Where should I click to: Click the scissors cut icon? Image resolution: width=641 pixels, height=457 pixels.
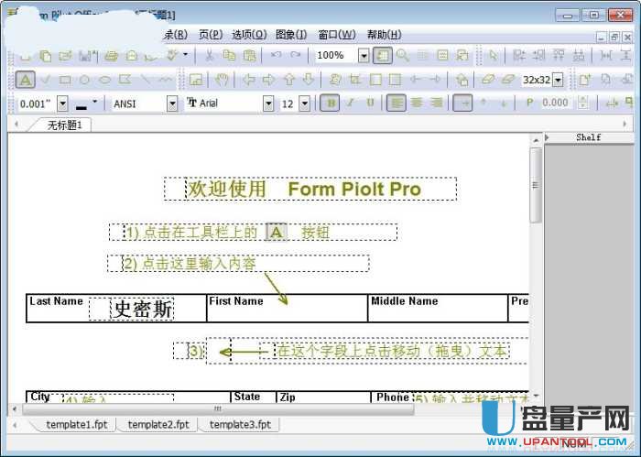209,56
